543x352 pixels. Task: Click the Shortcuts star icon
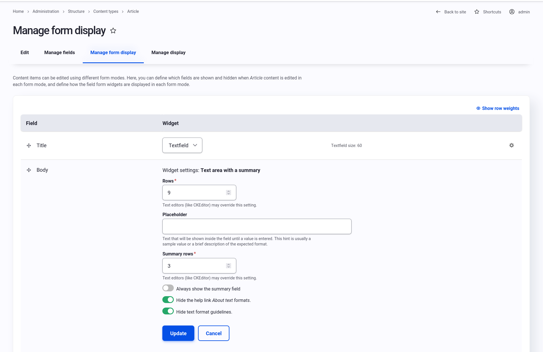[477, 12]
